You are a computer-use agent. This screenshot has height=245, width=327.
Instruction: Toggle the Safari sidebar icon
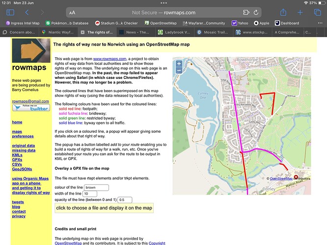tap(10, 12)
